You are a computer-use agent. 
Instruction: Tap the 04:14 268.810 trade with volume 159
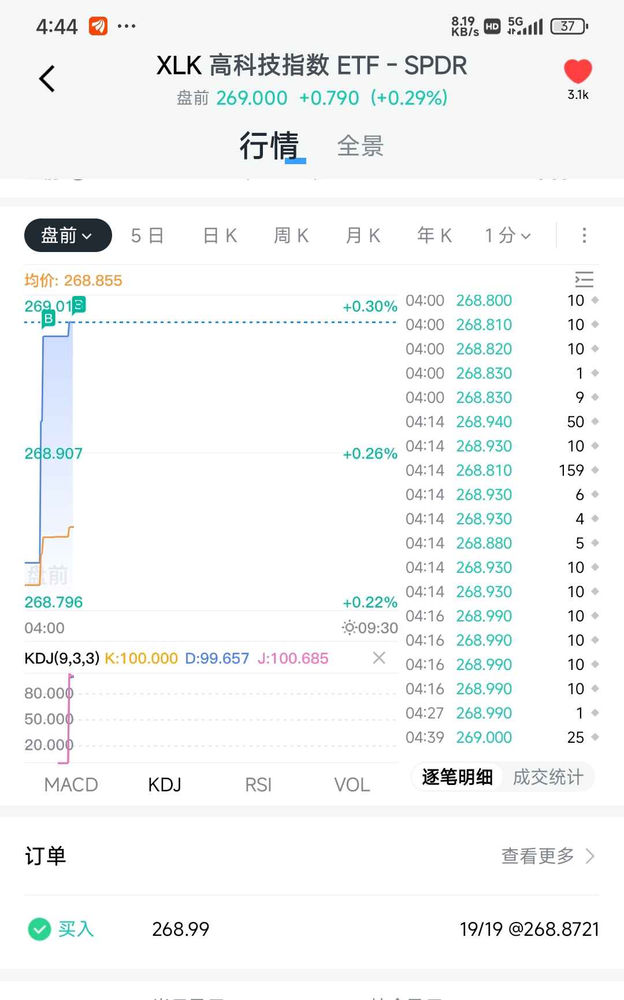502,471
